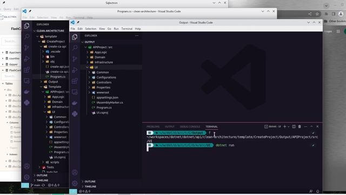The image size is (346, 195).
Task: Open Run and Debug in Output window
Action: (75, 70)
